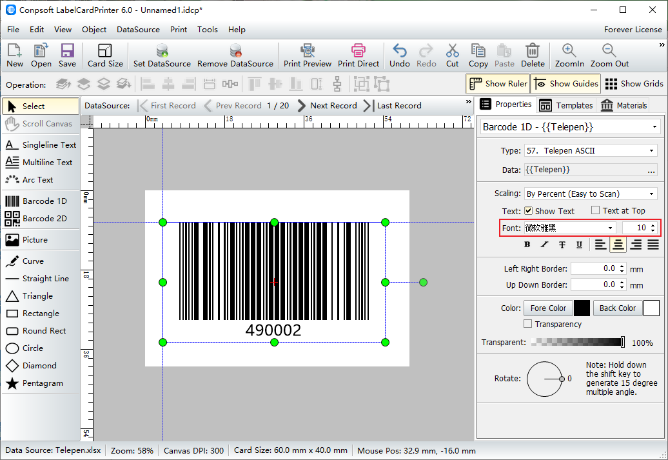Select the Diamond shape tool
This screenshot has width=668, height=460.
41,366
